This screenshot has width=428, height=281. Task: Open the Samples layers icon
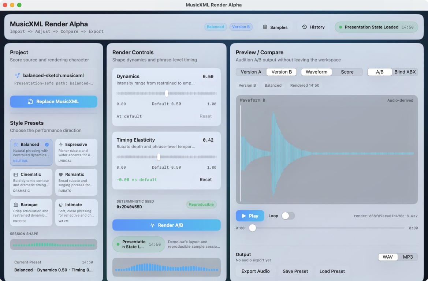tap(265, 27)
